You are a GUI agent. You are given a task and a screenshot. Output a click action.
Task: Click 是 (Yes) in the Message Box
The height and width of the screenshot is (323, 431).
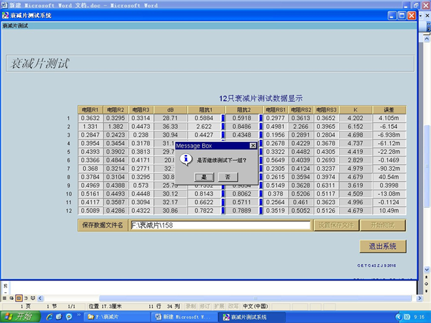203,177
